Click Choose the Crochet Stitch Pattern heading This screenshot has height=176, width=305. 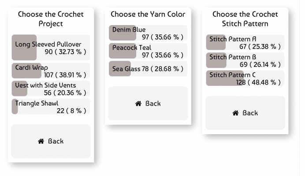(245, 19)
